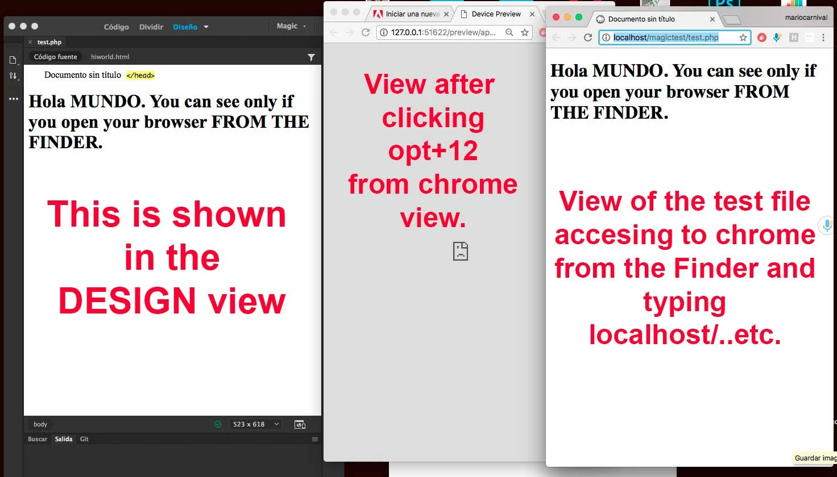Select the Diseño view button

click(185, 27)
